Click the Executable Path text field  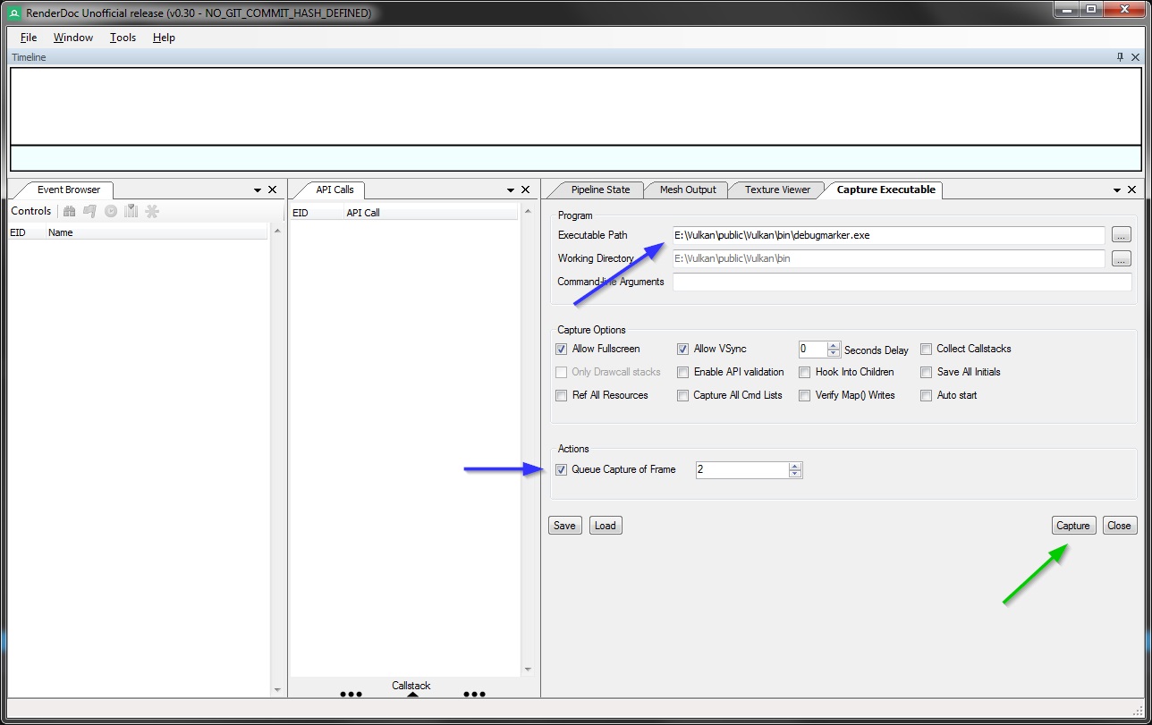889,235
